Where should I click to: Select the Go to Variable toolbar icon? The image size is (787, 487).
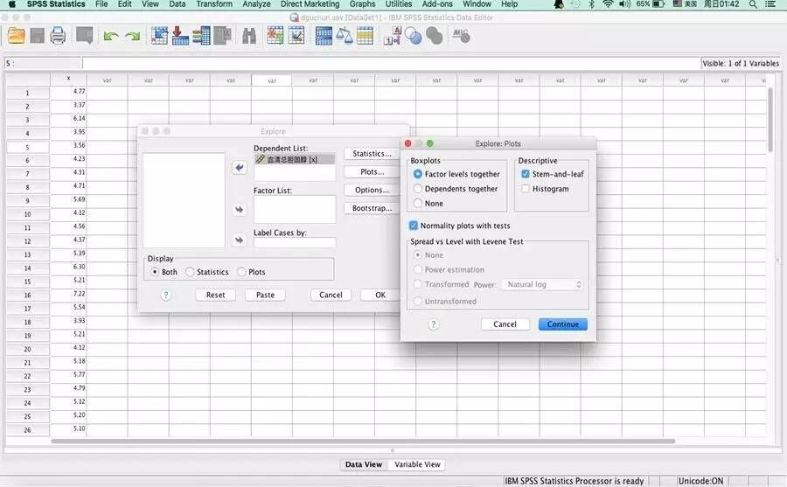180,36
